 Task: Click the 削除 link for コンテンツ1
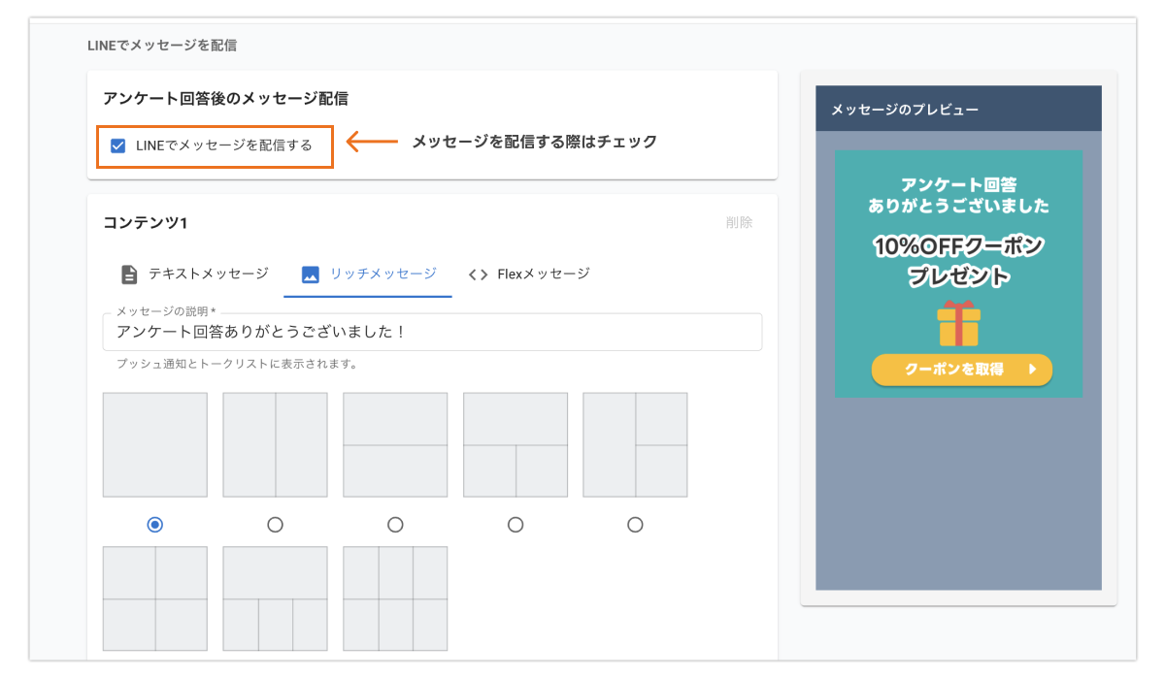pos(739,222)
